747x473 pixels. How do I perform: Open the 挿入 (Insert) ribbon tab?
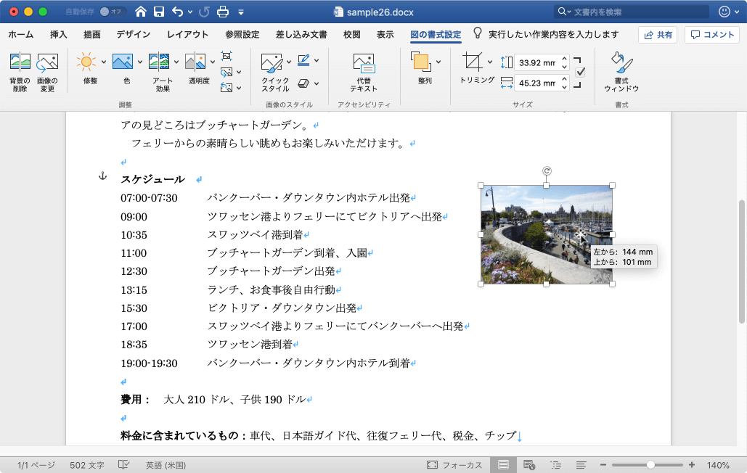tap(59, 34)
